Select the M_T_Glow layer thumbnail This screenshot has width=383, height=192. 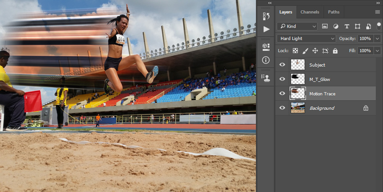(x=298, y=79)
